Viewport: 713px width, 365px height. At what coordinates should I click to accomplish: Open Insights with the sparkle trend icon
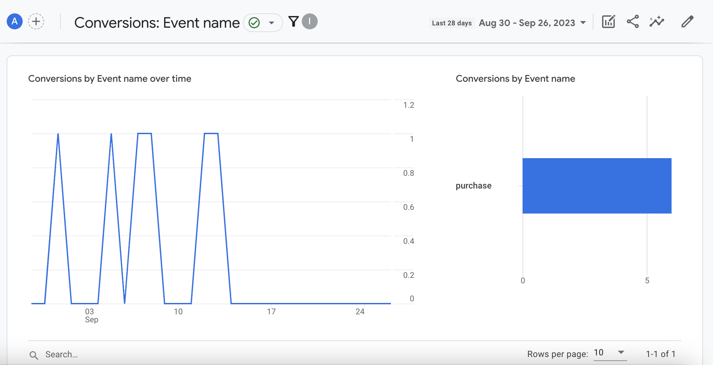pos(657,22)
